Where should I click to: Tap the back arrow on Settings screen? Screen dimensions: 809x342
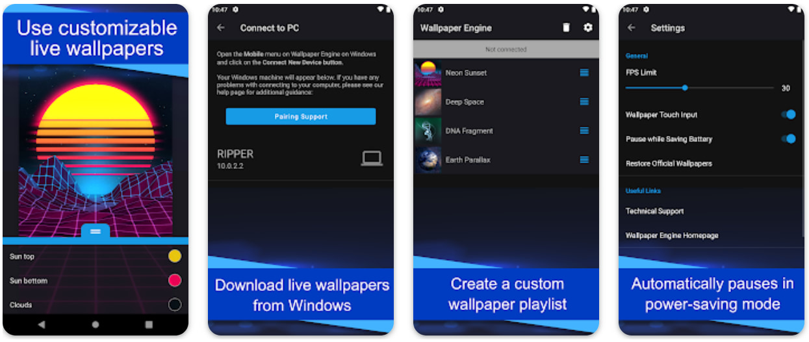631,28
